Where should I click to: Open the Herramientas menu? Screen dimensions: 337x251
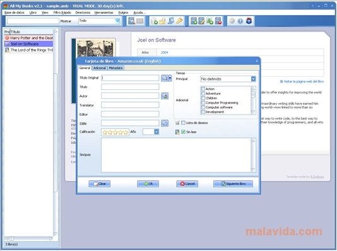[103, 13]
